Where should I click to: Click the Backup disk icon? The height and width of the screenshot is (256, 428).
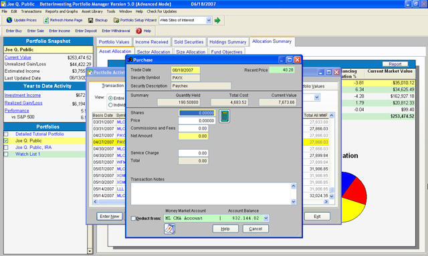click(x=91, y=20)
